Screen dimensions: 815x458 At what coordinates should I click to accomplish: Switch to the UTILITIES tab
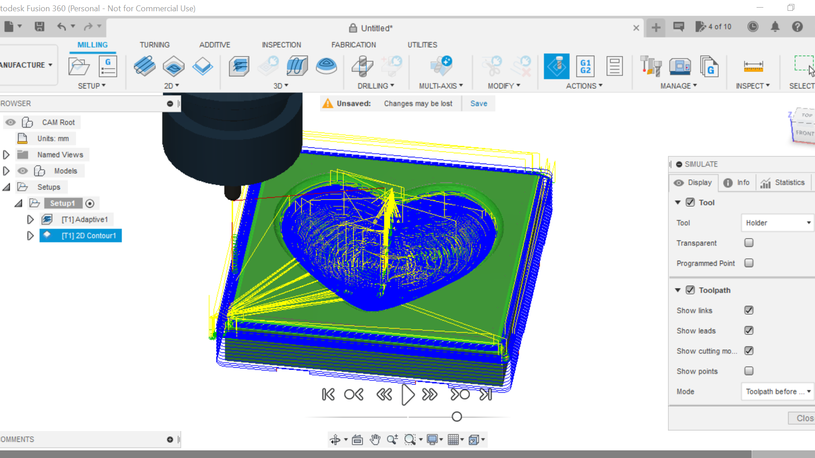[423, 45]
